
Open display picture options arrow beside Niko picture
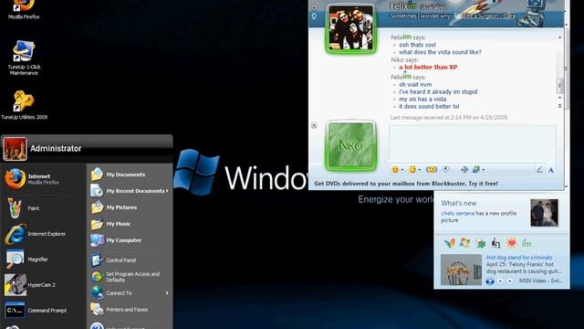(x=314, y=125)
